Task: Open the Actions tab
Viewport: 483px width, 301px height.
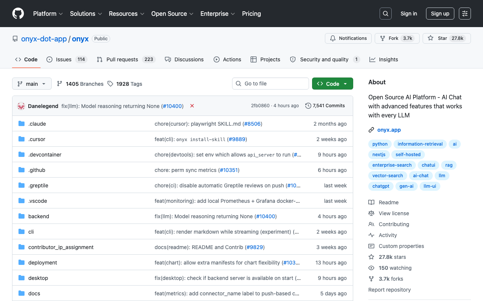Action: coord(227,59)
